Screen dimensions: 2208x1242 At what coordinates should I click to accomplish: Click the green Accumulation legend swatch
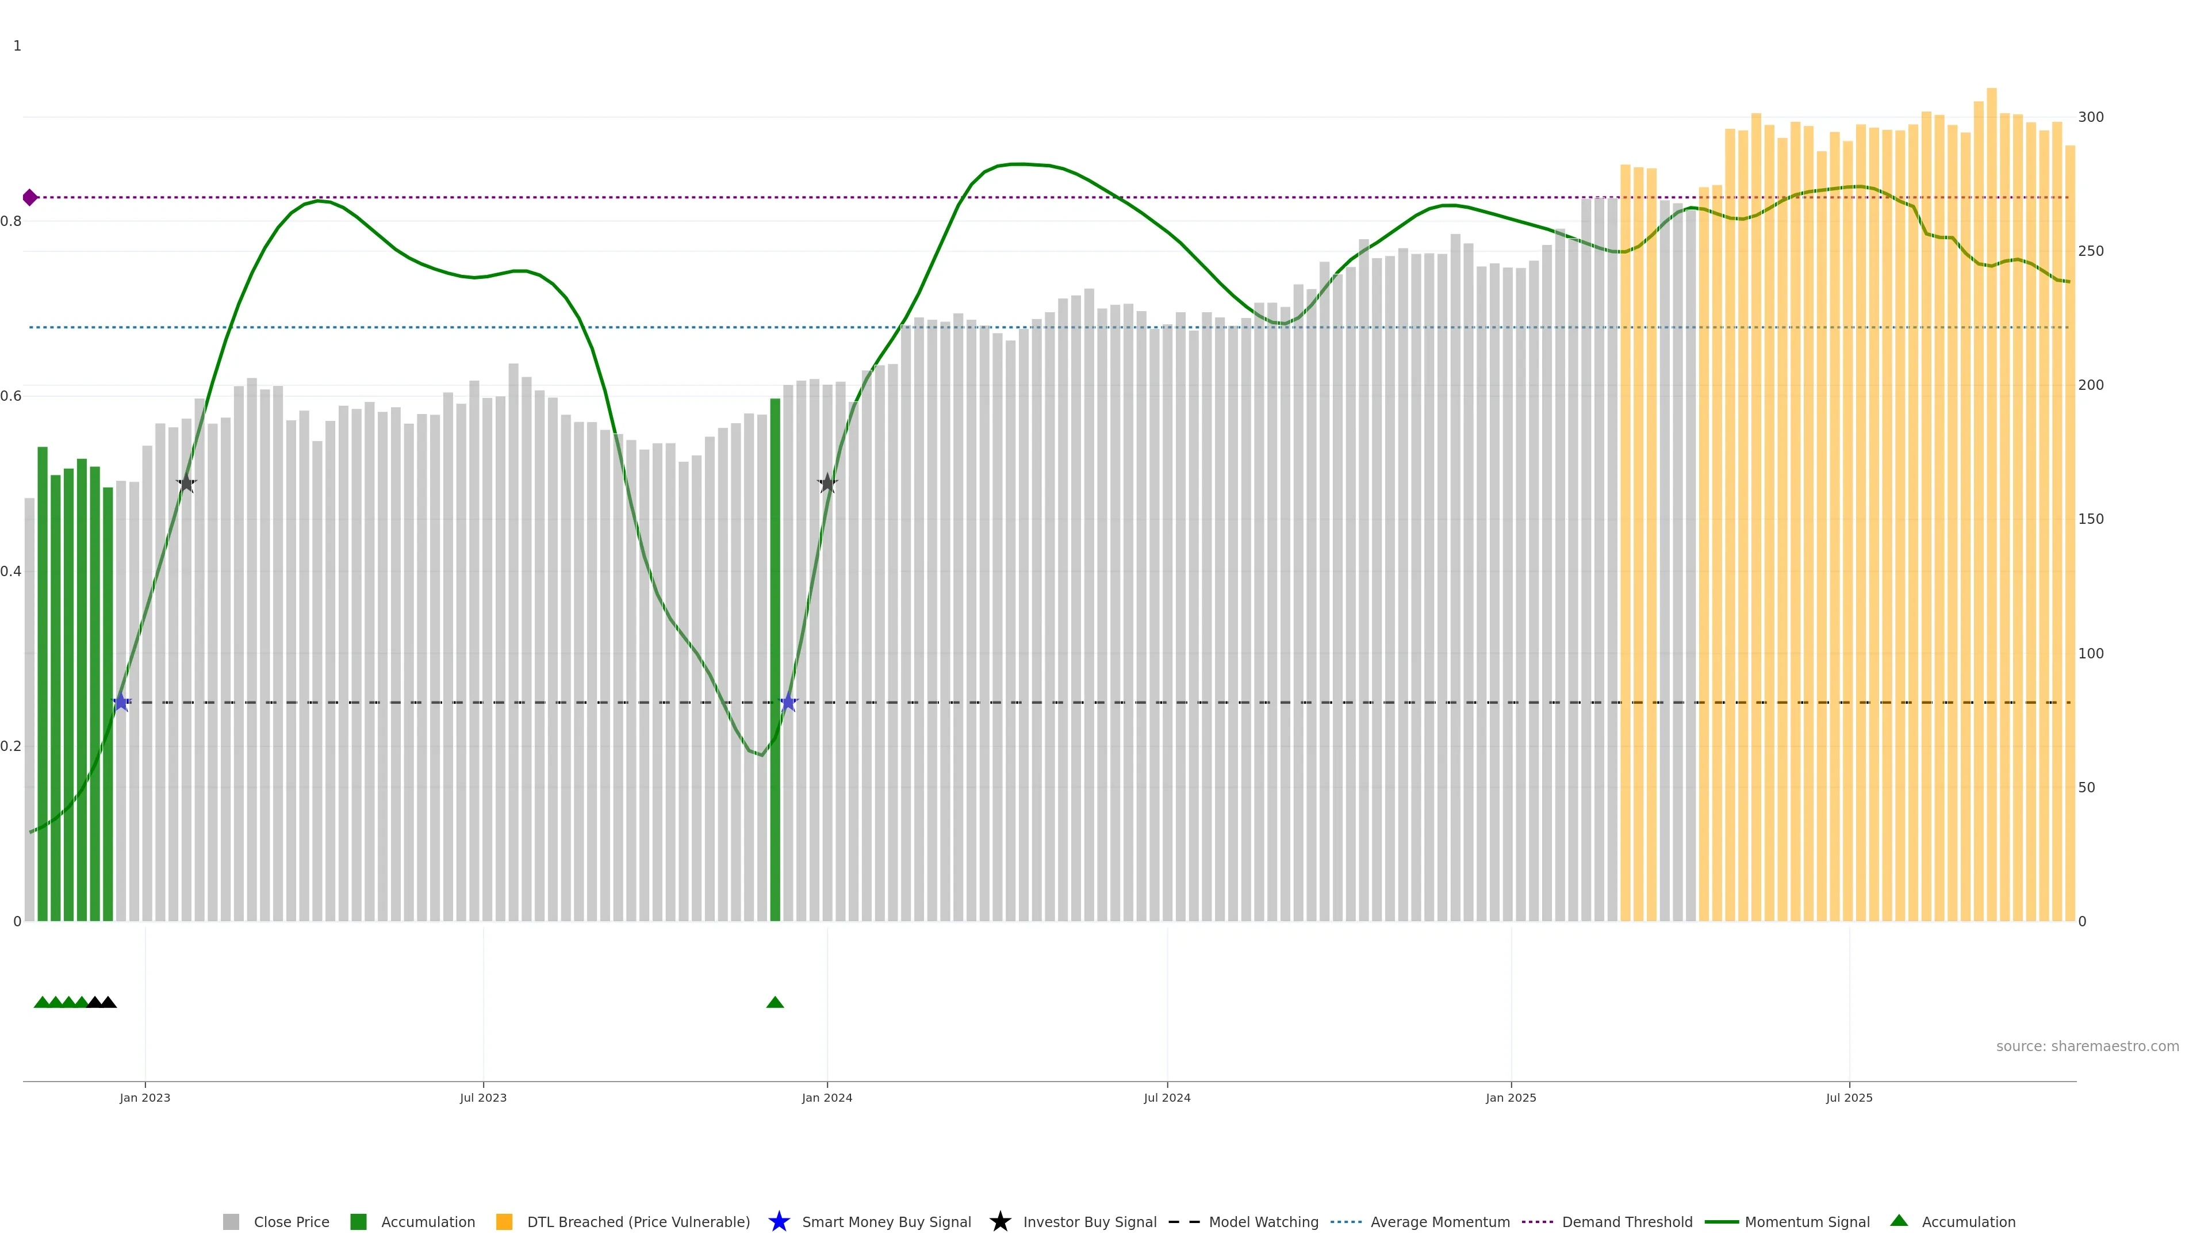click(x=358, y=1222)
